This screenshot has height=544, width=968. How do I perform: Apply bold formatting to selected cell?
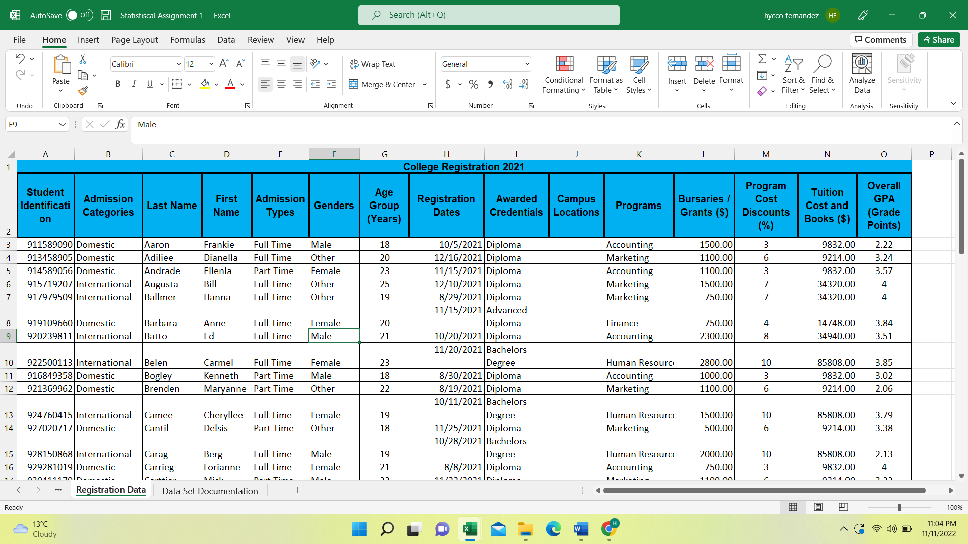pos(118,84)
